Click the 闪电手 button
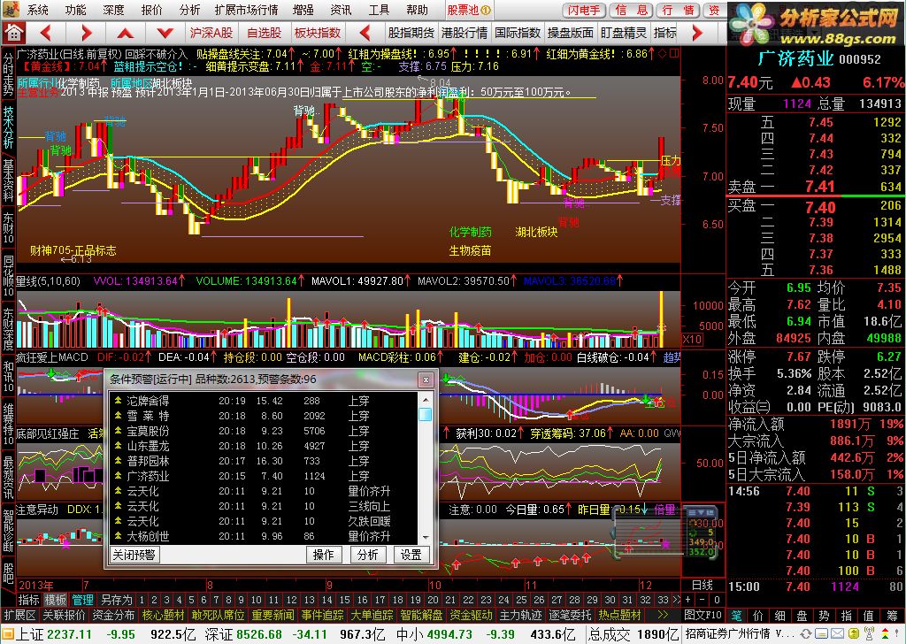 point(584,11)
